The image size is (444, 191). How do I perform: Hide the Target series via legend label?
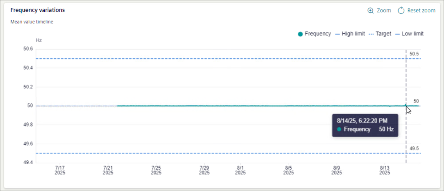coord(383,34)
